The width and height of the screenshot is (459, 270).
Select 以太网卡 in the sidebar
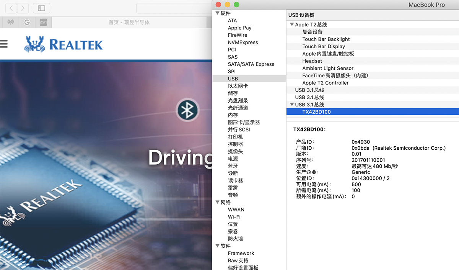coord(238,86)
